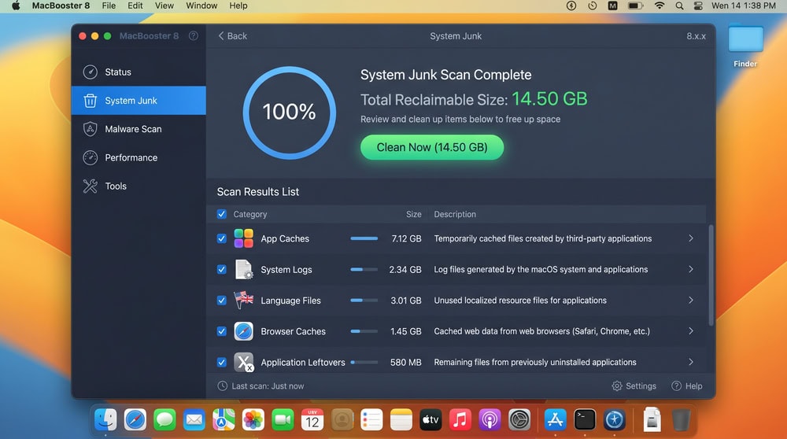The height and width of the screenshot is (439, 787).
Task: Open Help at the window bottom
Action: point(687,386)
